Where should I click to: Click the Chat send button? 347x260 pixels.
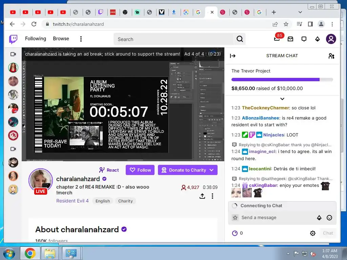[x=328, y=233]
